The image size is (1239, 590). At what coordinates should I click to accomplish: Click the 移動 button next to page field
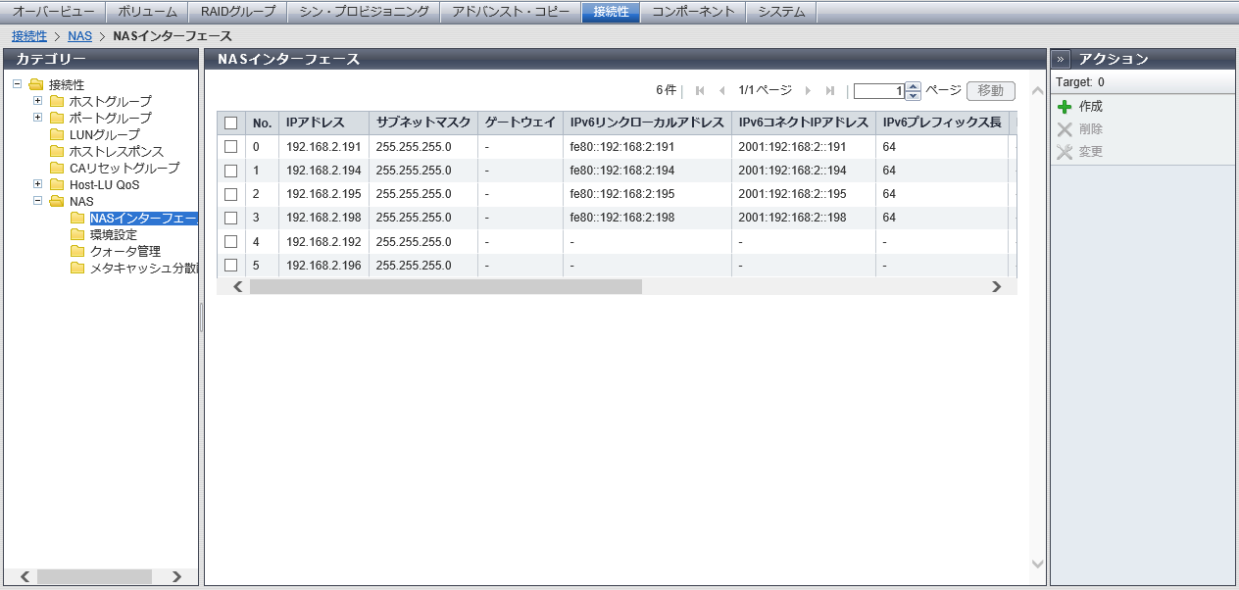click(990, 91)
